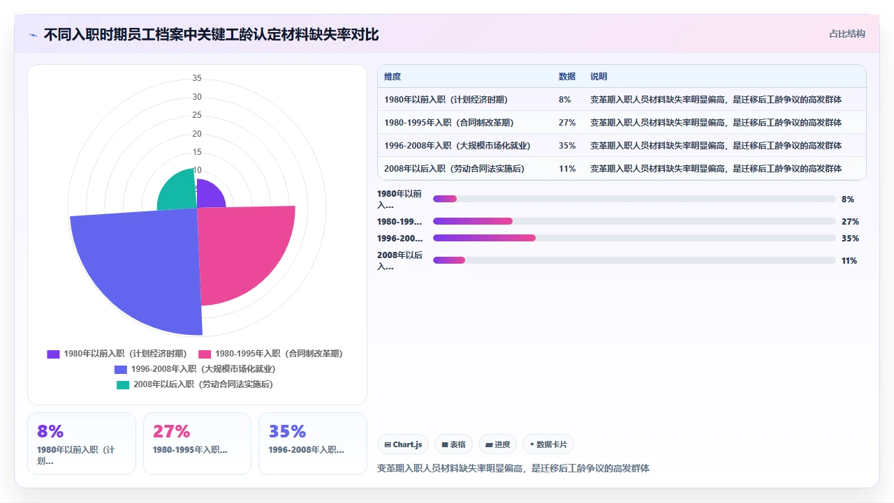Click legend label 1980-1995年入职（合同制改革期）
This screenshot has width=894, height=503.
click(x=280, y=354)
